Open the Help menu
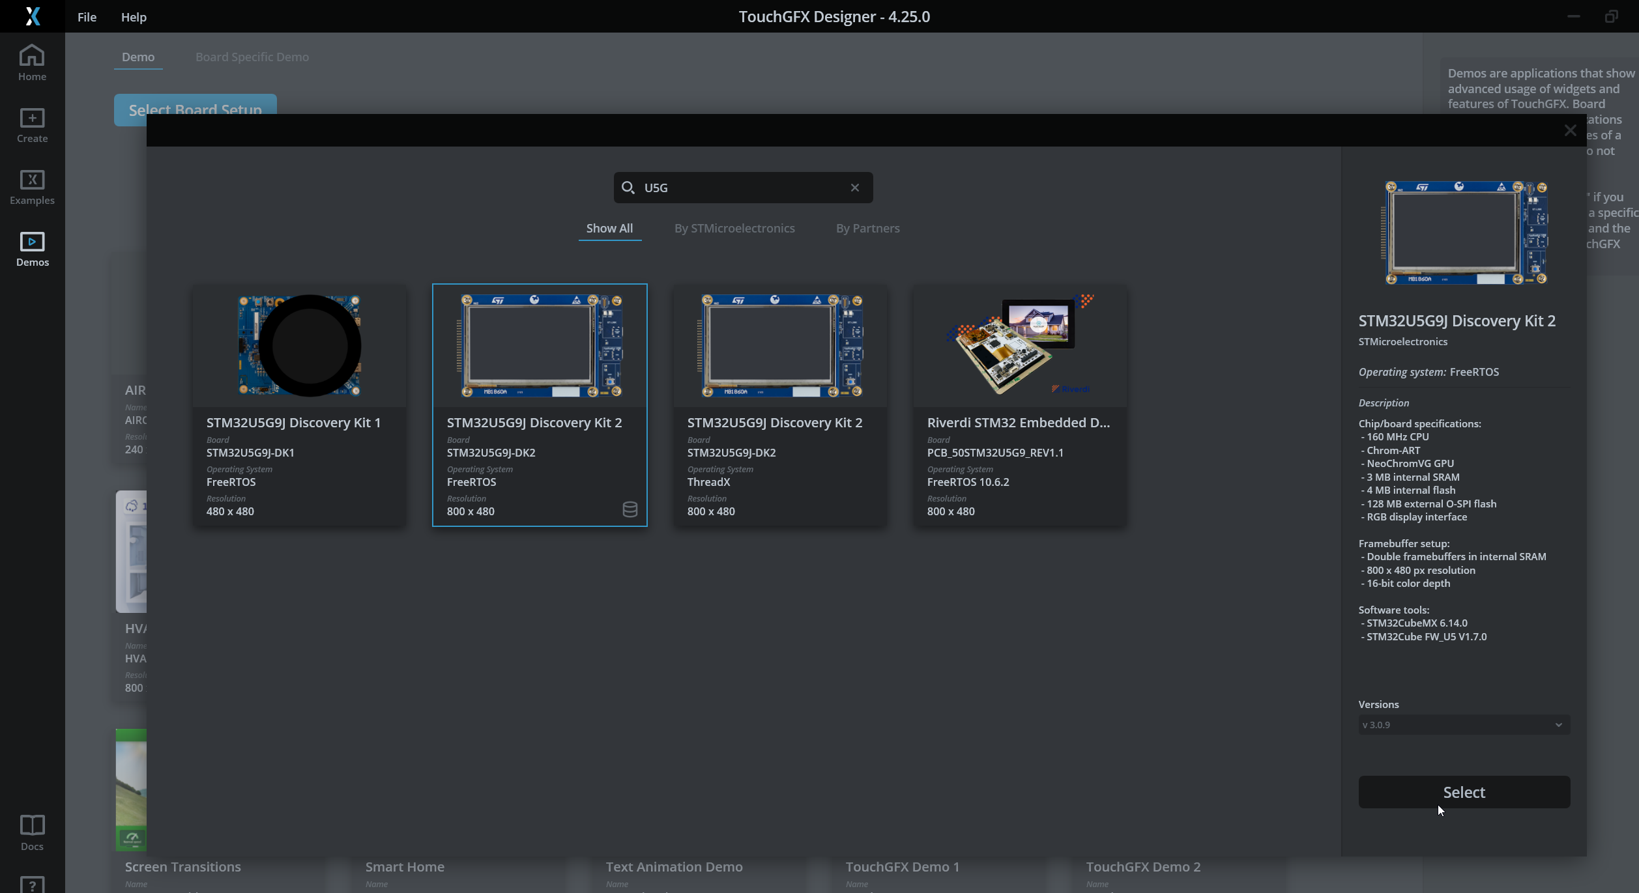1639x893 pixels. coord(133,17)
